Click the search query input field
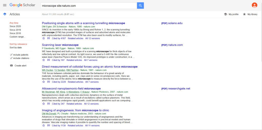 pyautogui.click(x=89, y=5)
